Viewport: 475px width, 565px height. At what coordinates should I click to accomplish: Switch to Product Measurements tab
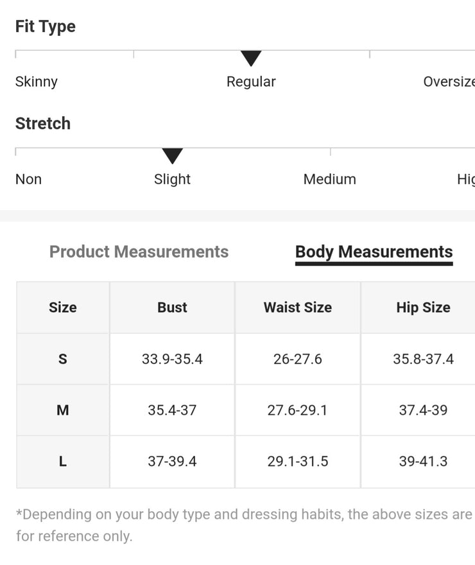[x=139, y=252]
